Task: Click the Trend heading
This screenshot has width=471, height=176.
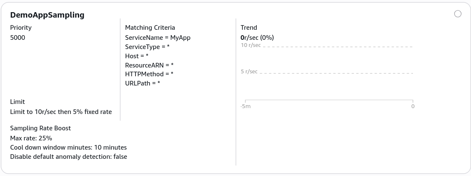Action: (249, 28)
